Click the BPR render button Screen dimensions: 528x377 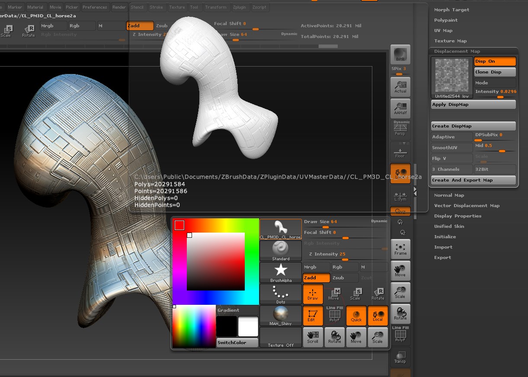tap(400, 54)
